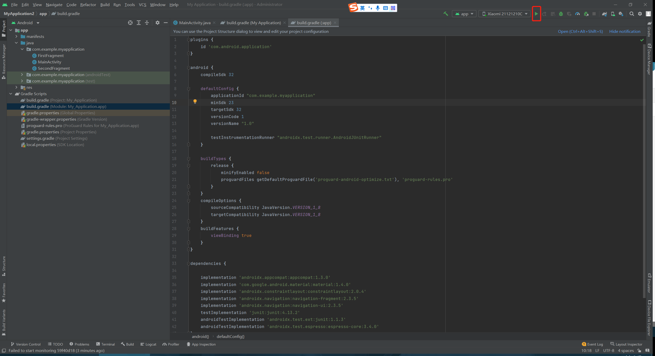Viewport: 655px width, 356px height.
Task: Select gradle.properties (Global Properties) file
Action: [x=88, y=113]
